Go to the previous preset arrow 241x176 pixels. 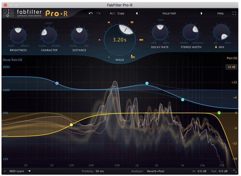(x=137, y=13)
